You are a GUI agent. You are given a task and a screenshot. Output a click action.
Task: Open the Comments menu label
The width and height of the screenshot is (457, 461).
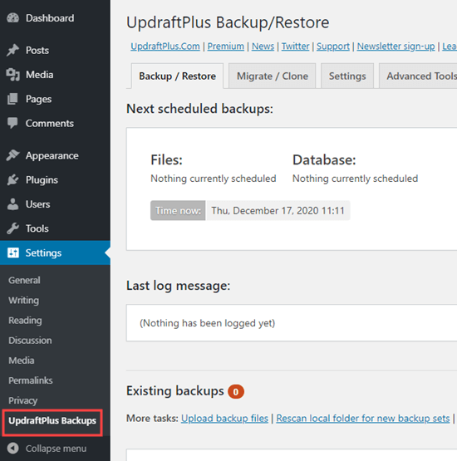[49, 124]
